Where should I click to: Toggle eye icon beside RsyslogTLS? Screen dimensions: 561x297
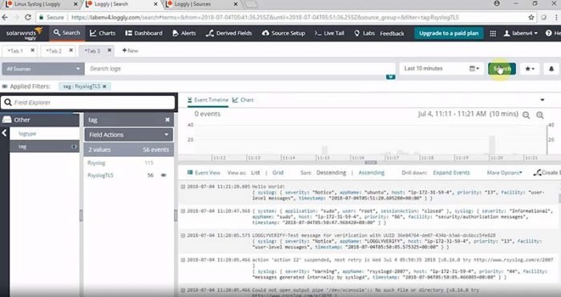click(163, 175)
